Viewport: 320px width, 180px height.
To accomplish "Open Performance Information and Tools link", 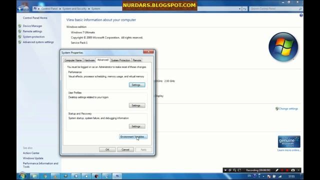I will point(40,165).
